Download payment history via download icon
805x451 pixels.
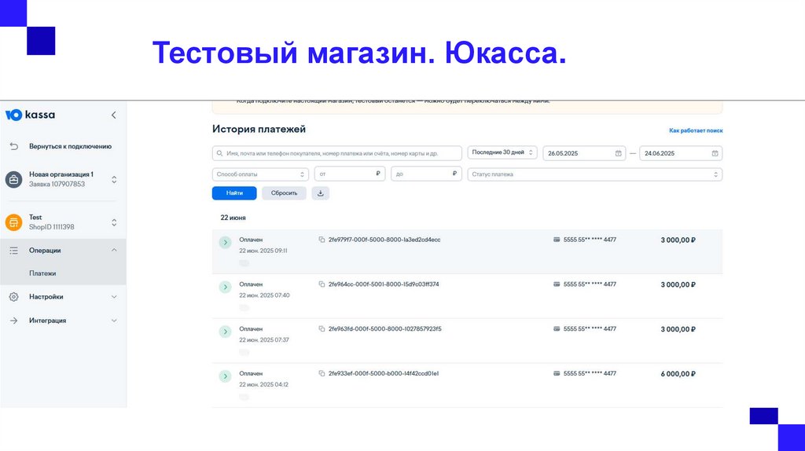click(321, 193)
